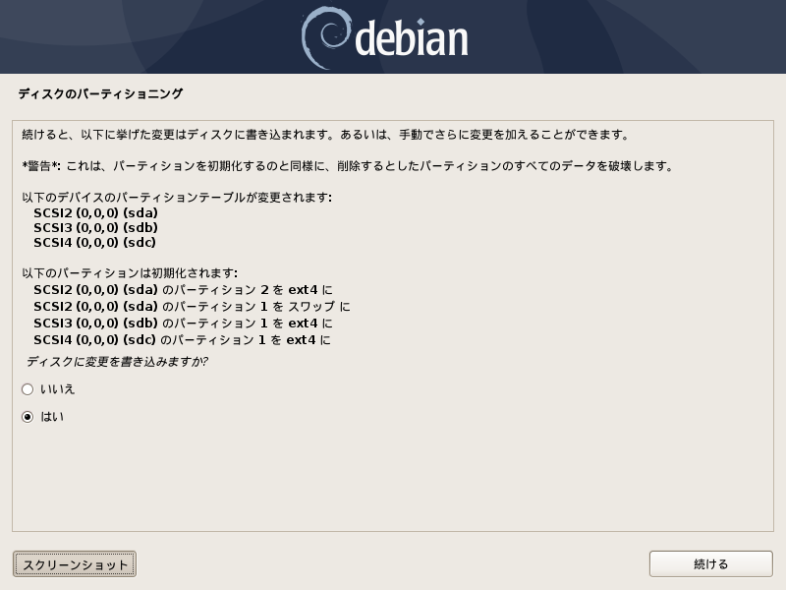Select the いいえ radio button
The height and width of the screenshot is (590, 786).
click(28, 389)
